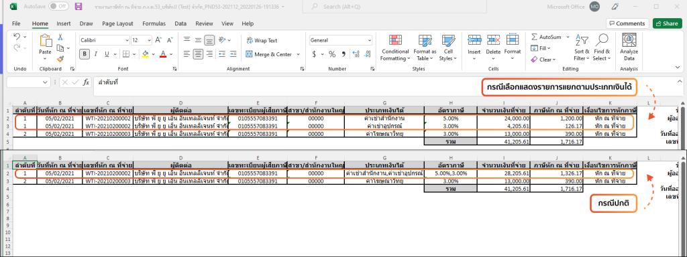Click the Undo arrow icon

17,37
